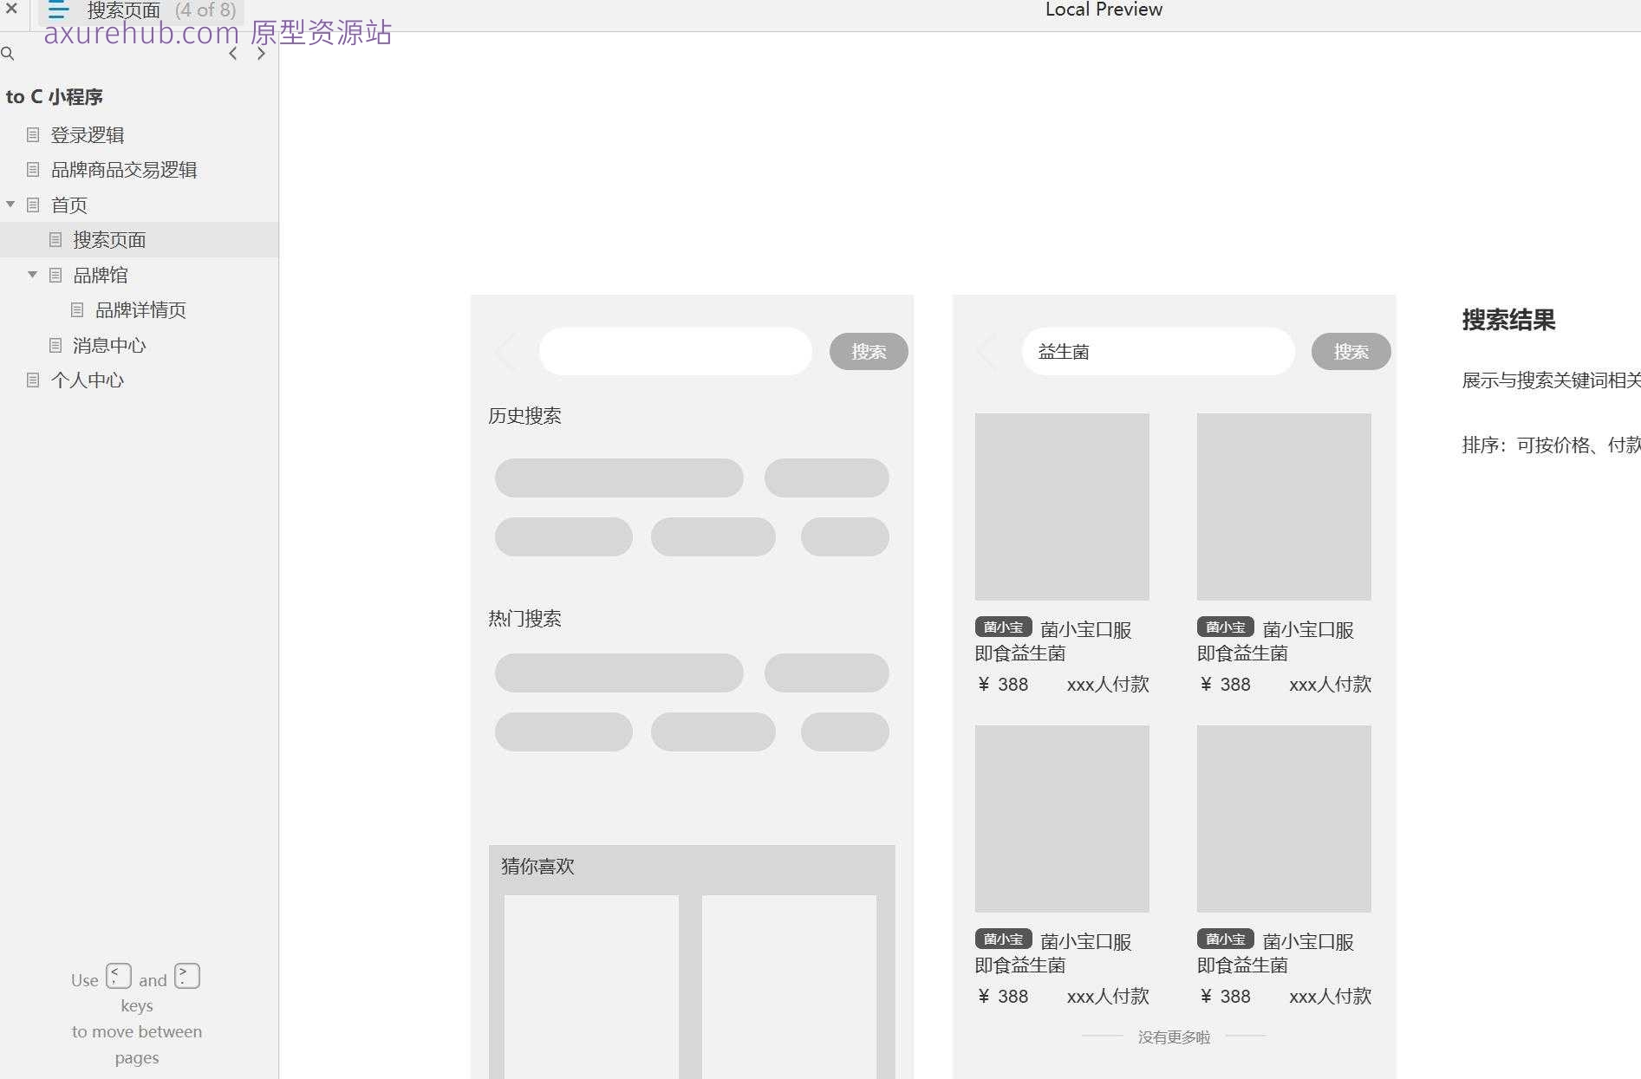
Task: Open sidebar search using the magnifier icon
Action: [9, 54]
